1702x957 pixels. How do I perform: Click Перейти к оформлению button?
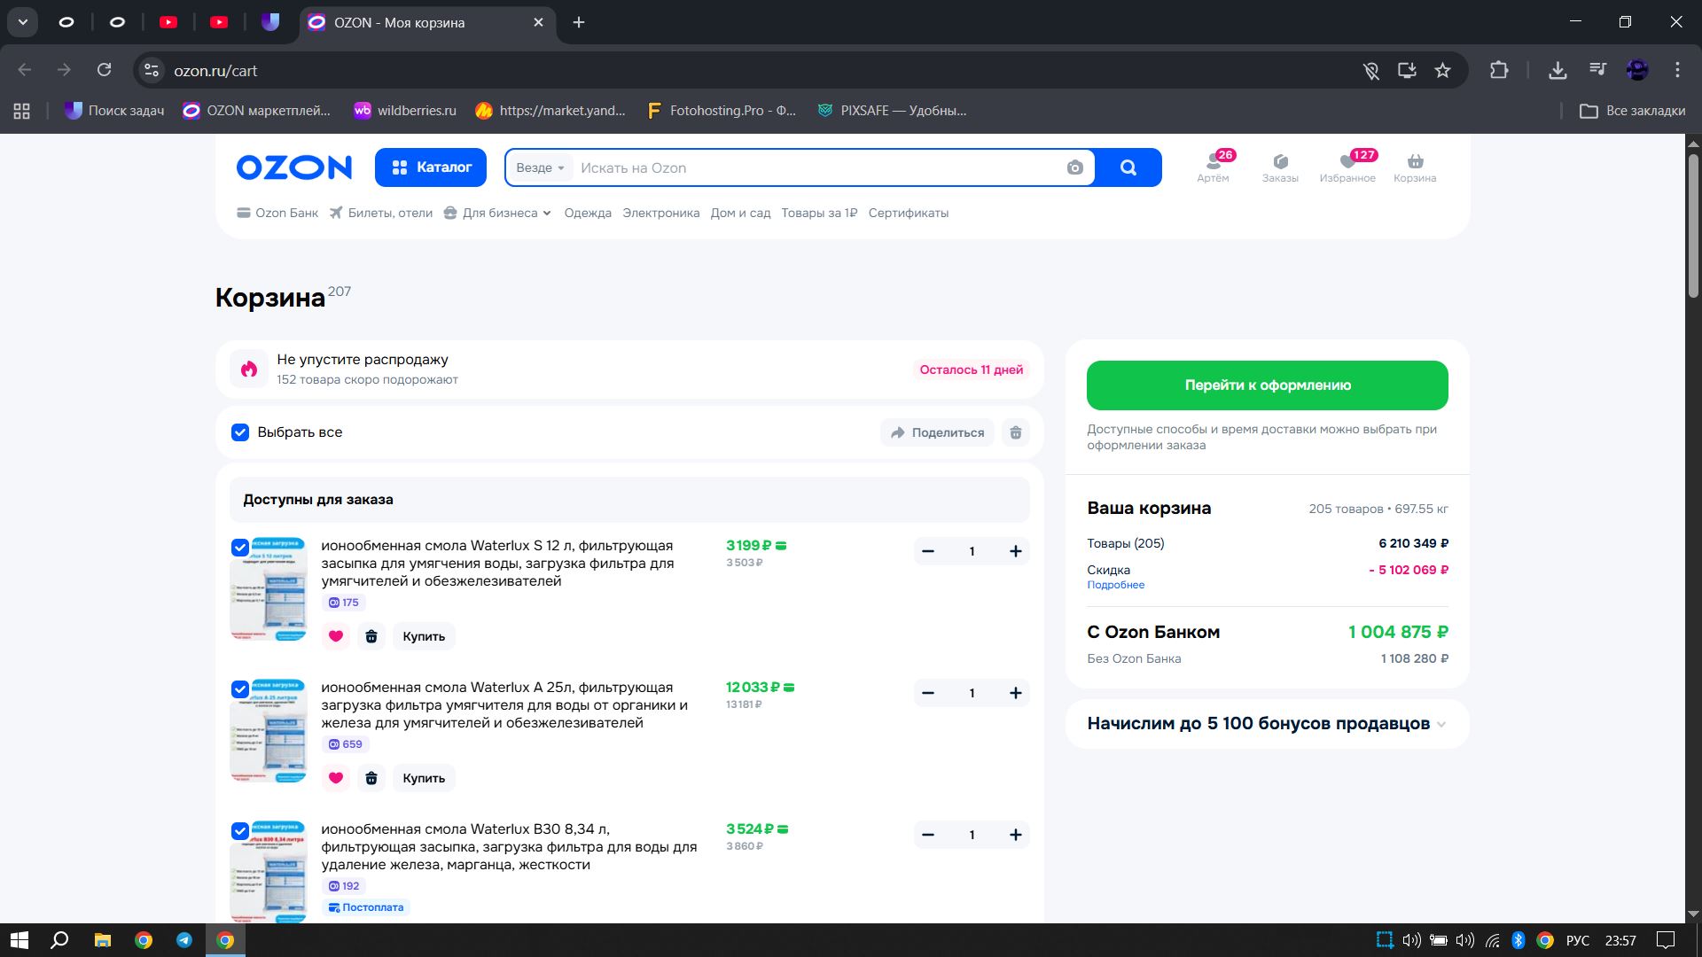1267,385
